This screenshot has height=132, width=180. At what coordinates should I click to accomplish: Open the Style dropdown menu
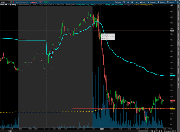click(143, 2)
